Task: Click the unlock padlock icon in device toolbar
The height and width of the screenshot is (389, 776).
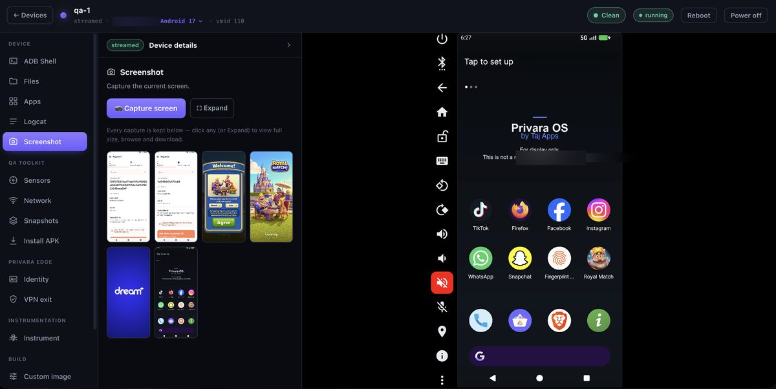Action: click(442, 136)
